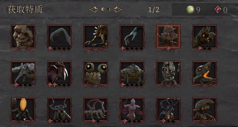Click the green orb currency counter
238x127 pixels.
193,10
